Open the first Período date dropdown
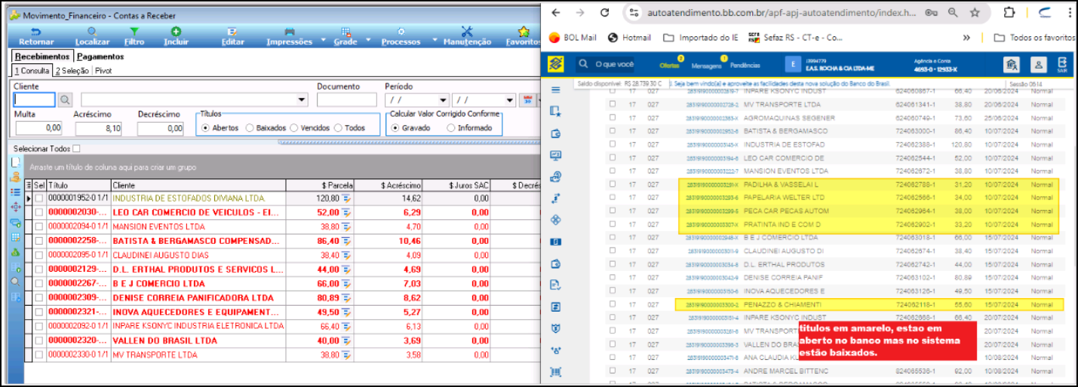This screenshot has width=1078, height=387. coord(443,99)
